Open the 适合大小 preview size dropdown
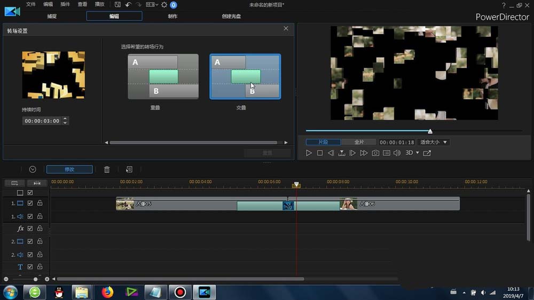 pyautogui.click(x=434, y=143)
